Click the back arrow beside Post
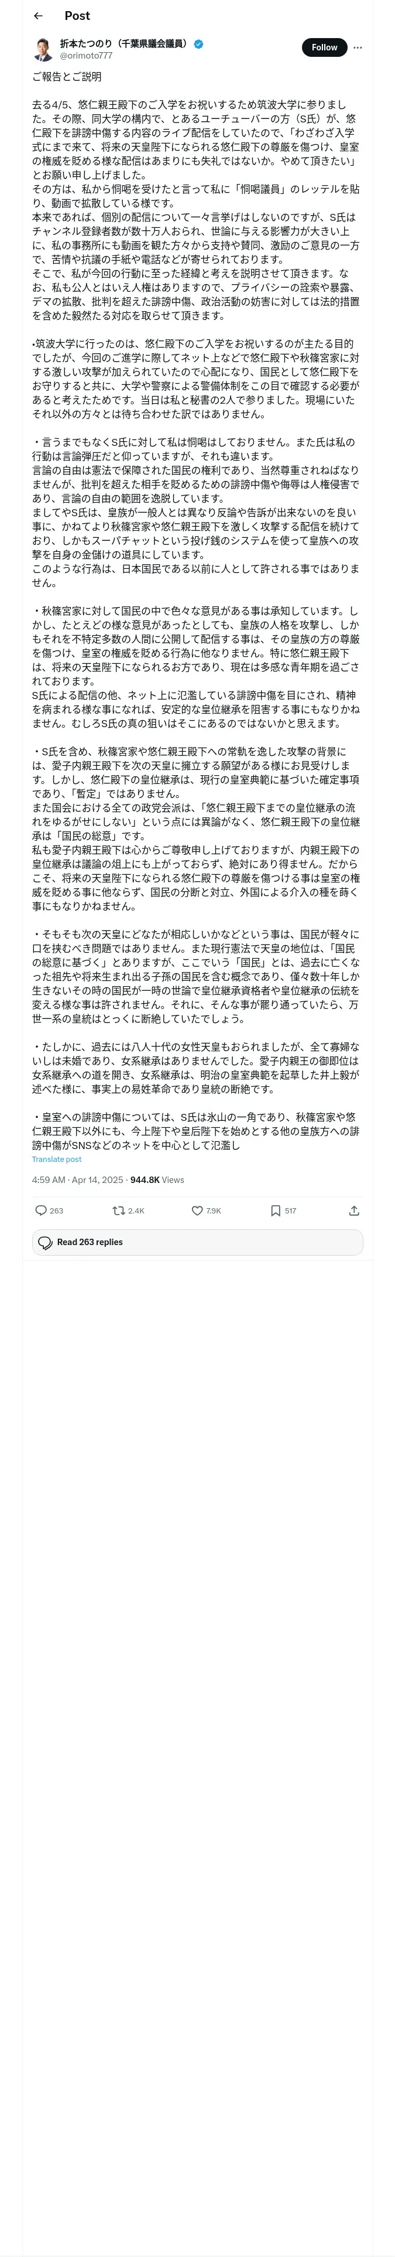The height and width of the screenshot is (2257, 395). [37, 16]
